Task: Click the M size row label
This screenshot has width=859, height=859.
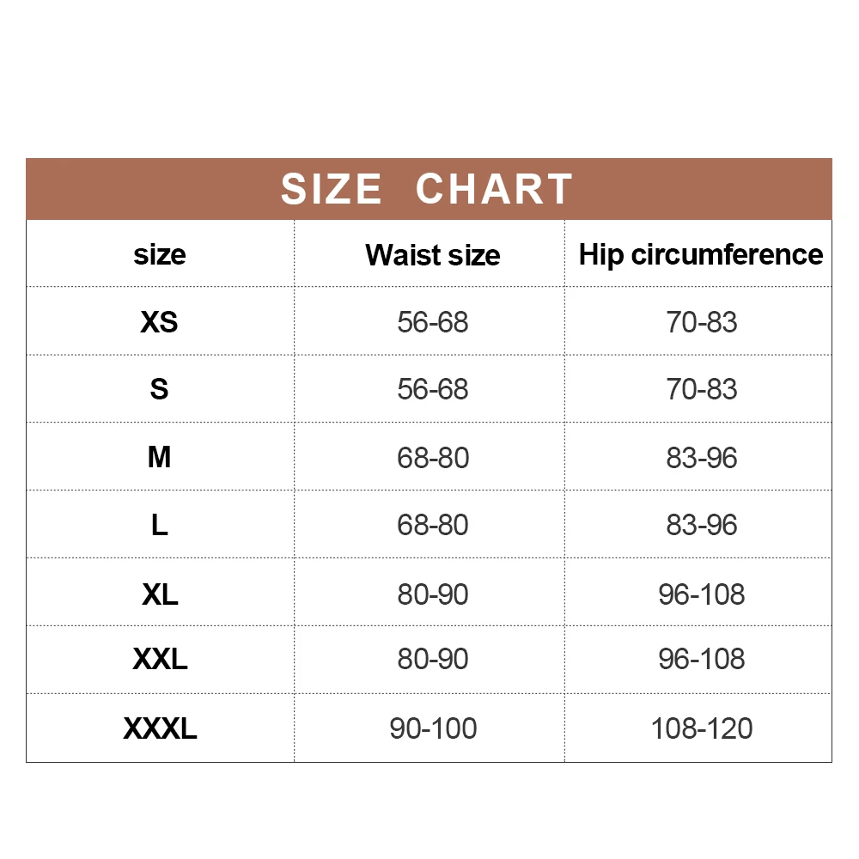Action: (x=160, y=458)
